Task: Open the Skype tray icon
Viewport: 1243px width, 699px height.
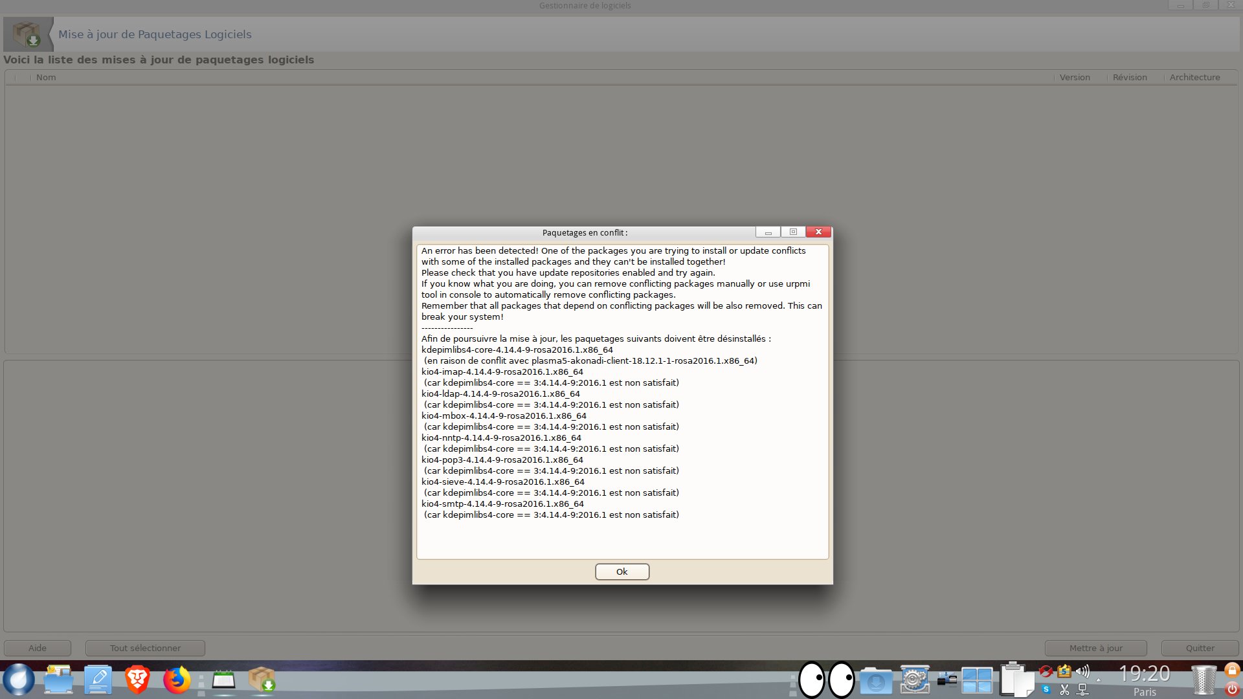Action: pos(1046,690)
